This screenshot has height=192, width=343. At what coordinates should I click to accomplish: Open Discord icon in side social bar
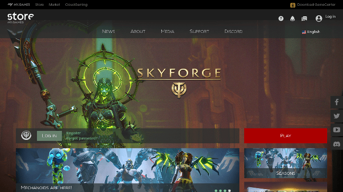coord(337,144)
